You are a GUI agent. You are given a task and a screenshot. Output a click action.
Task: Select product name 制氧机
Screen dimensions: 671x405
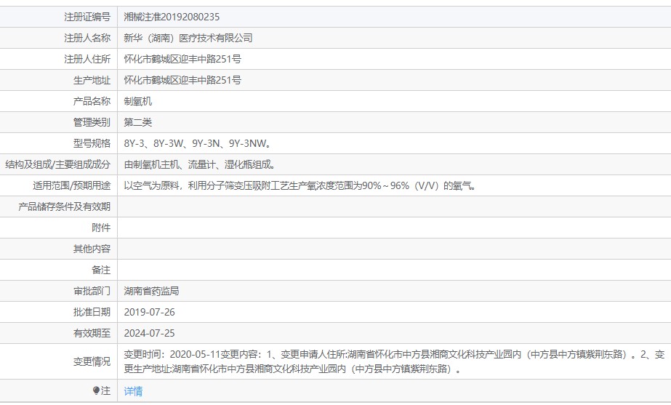click(x=138, y=102)
